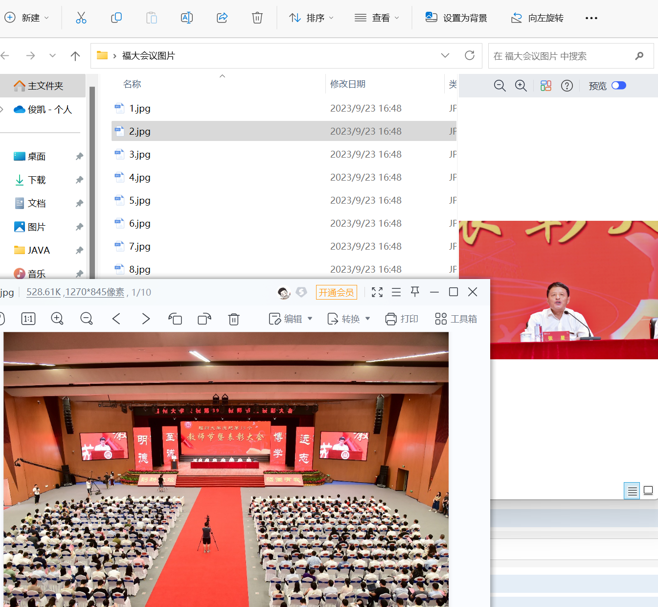Zoom out on image in viewer toolbar
The image size is (658, 607).
point(87,319)
